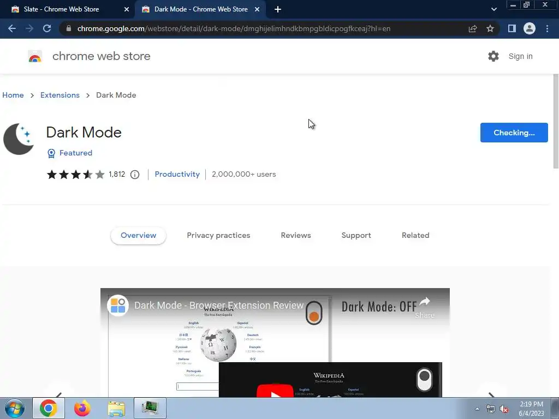This screenshot has height=419, width=559.
Task: Open the Support tab
Action: (x=356, y=236)
